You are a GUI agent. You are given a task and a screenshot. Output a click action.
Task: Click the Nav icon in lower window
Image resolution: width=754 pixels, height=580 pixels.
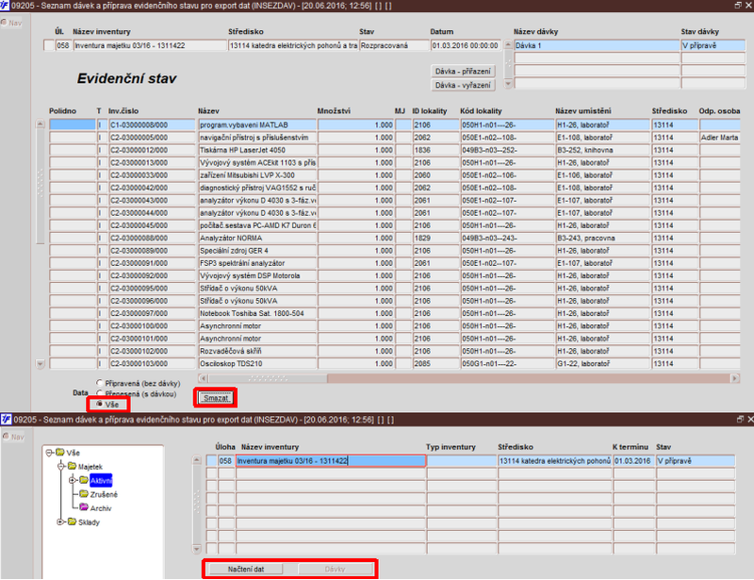click(x=6, y=436)
